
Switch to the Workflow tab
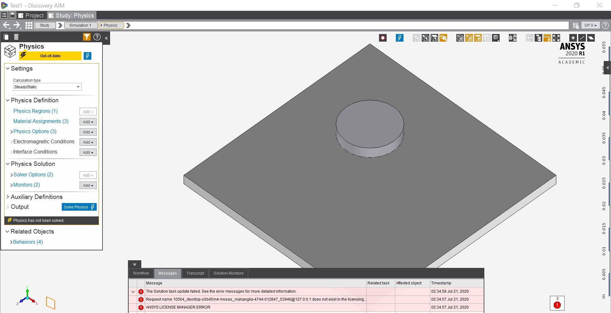141,273
